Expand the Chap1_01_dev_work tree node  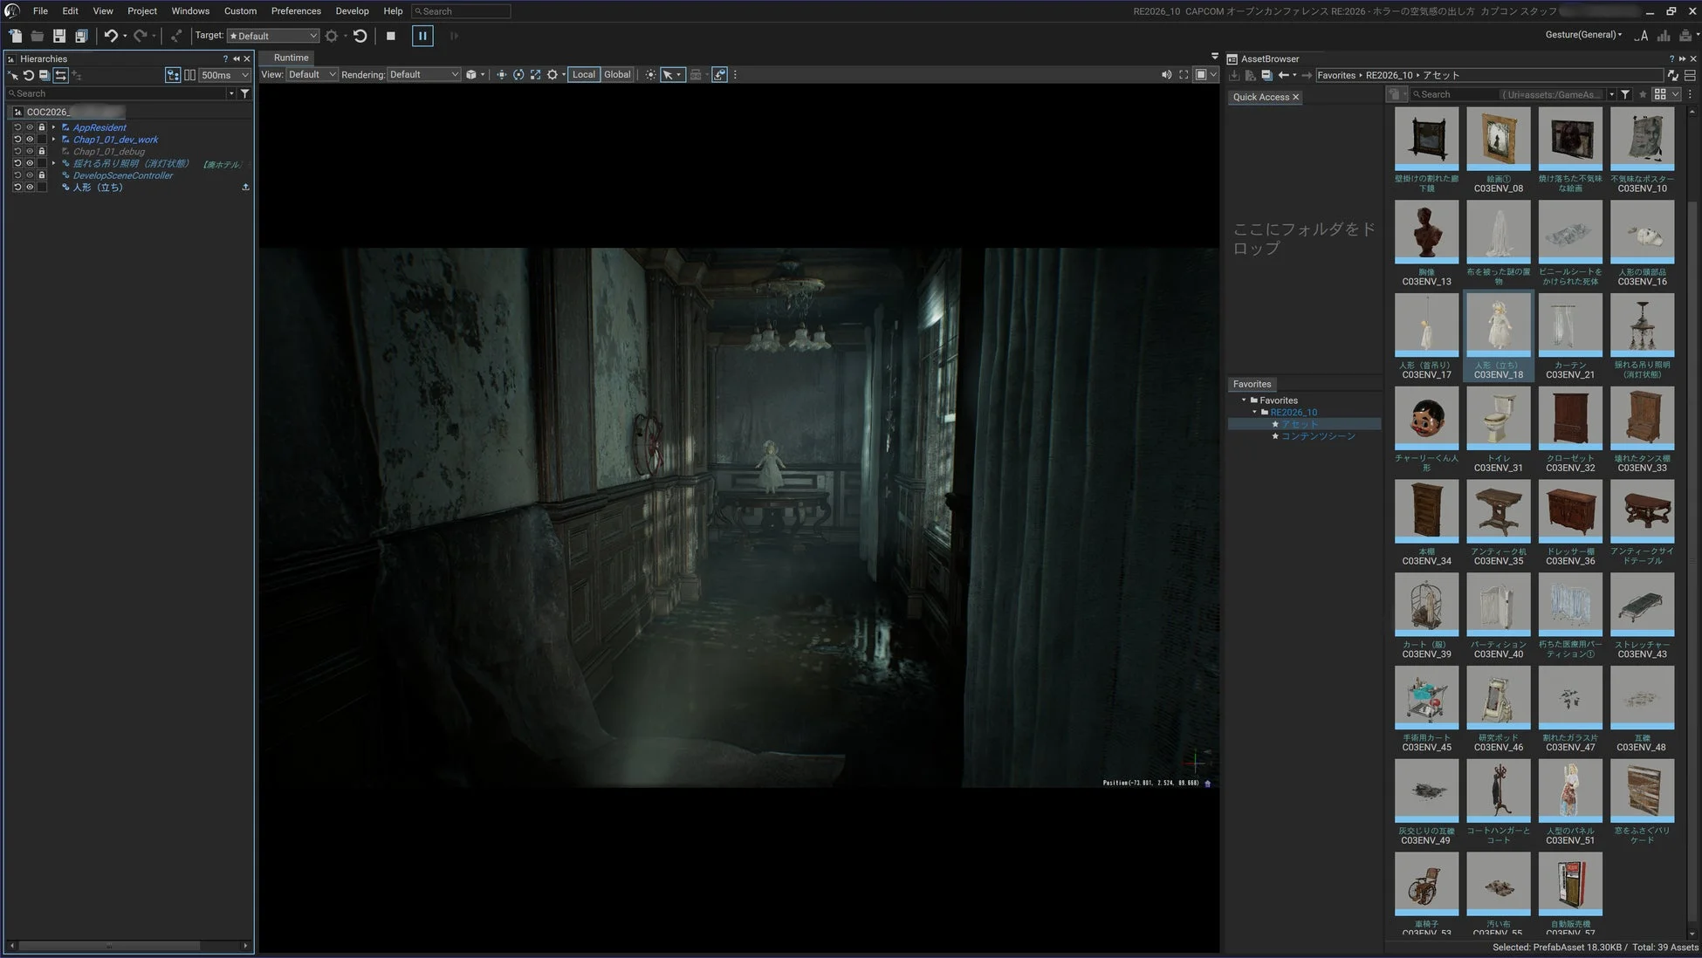(x=53, y=140)
